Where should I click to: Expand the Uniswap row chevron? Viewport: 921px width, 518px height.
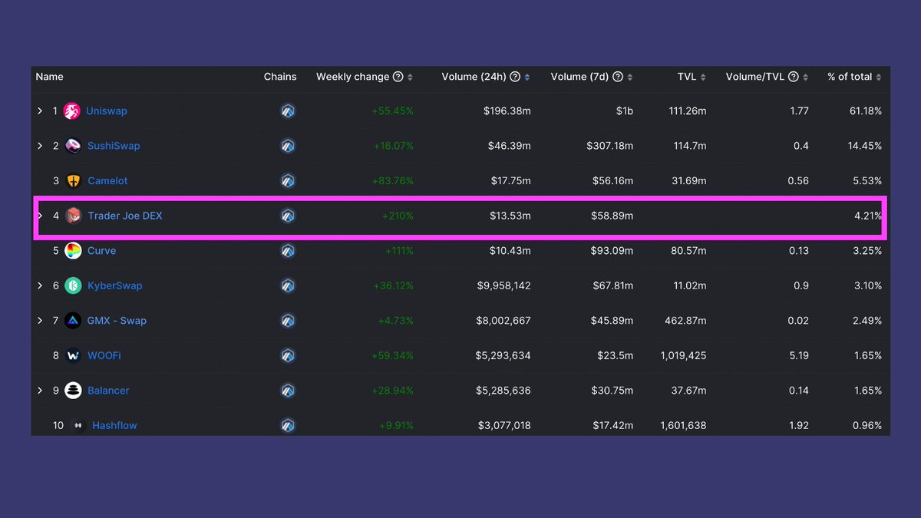click(x=40, y=111)
